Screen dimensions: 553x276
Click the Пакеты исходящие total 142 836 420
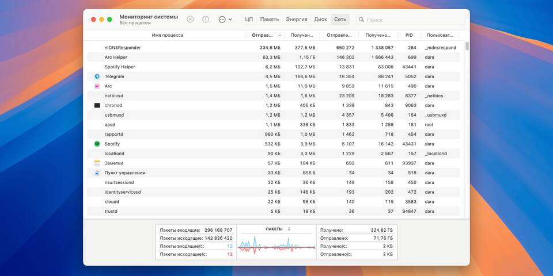coord(218,238)
